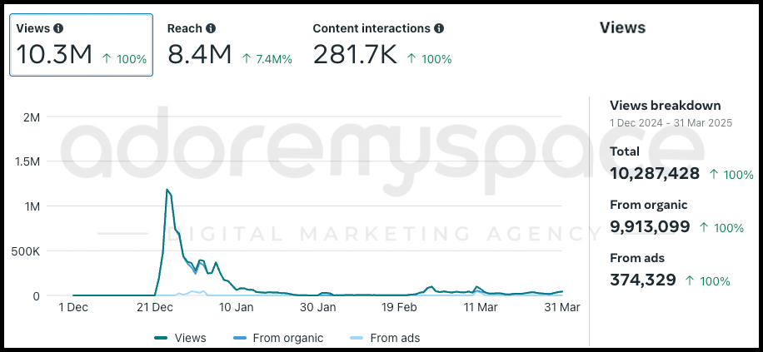This screenshot has height=352, width=763.
Task: Click the From organic value 9,913,099
Action: [650, 227]
